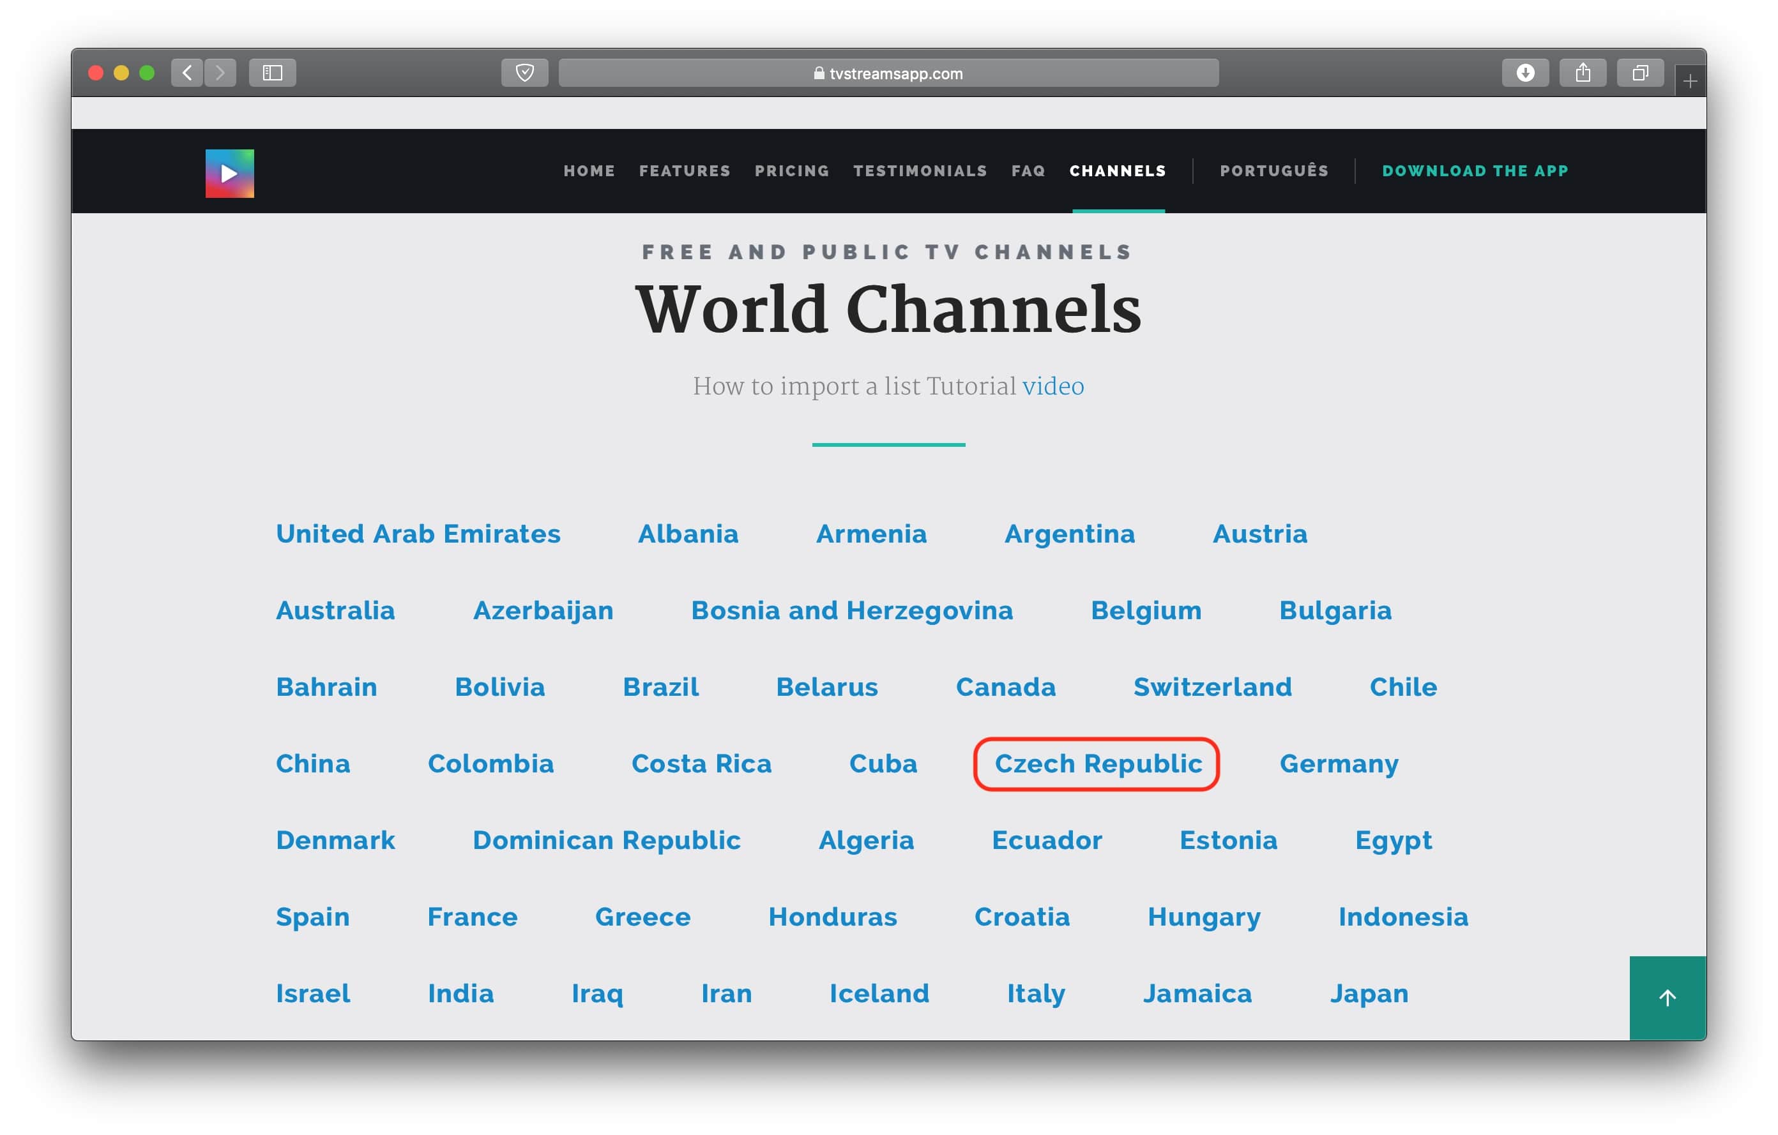Open the downloads arrow icon

[x=1524, y=72]
